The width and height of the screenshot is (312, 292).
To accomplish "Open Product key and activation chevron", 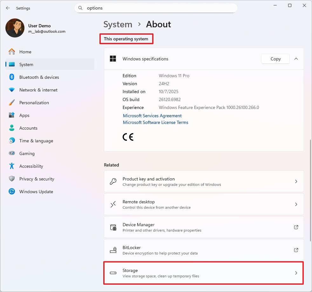I will pos(296,181).
